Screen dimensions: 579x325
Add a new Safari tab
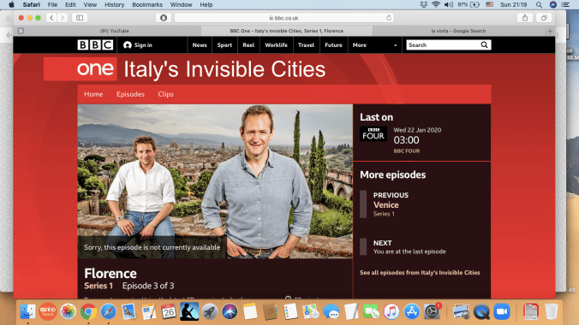click(550, 31)
